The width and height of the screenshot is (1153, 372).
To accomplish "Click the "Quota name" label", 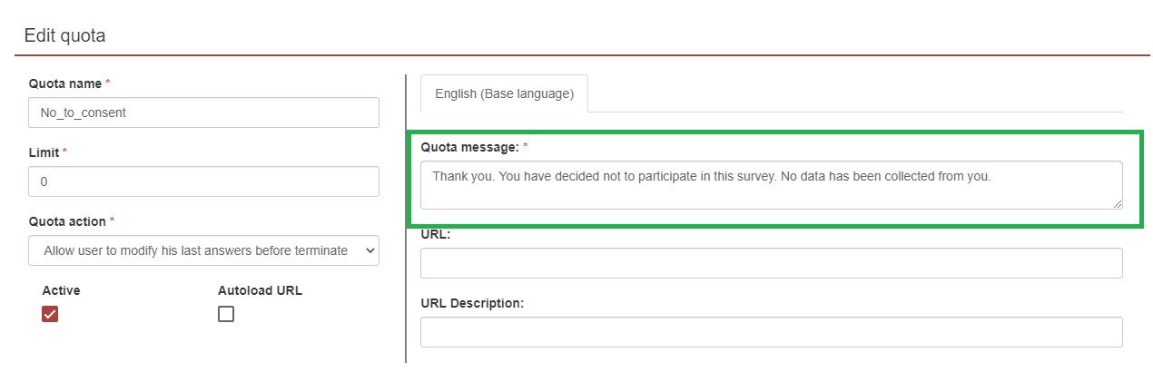I will [x=65, y=83].
